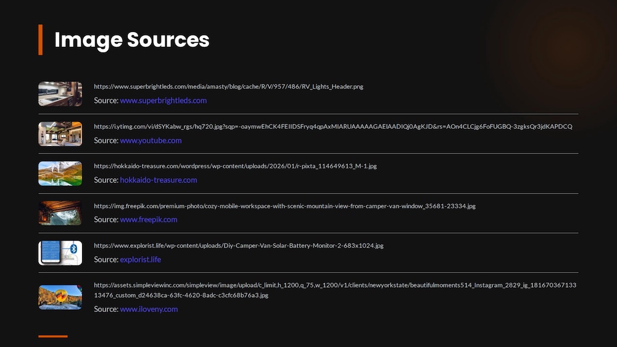Select the i.ytimg.com hq720.jpg URL text
Screen dimensions: 617x347
point(333,126)
